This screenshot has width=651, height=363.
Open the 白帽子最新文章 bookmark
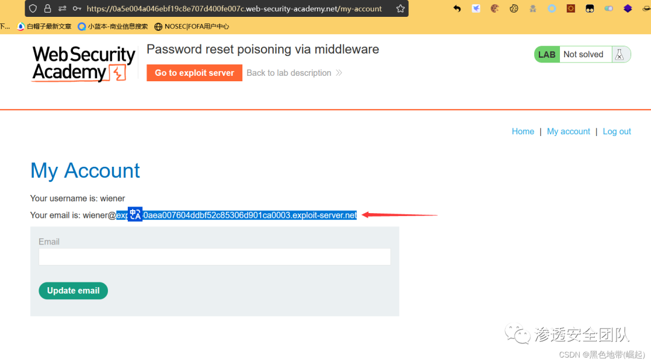(x=45, y=26)
